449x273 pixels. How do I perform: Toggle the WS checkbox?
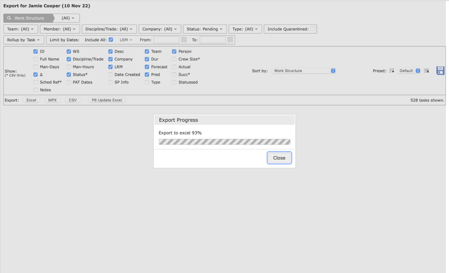tap(69, 51)
